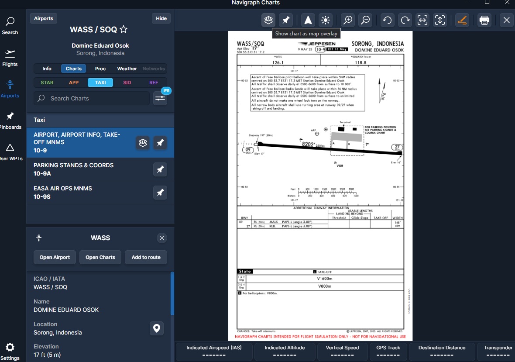Switch to the Info tab
The width and height of the screenshot is (515, 362).
tap(47, 69)
